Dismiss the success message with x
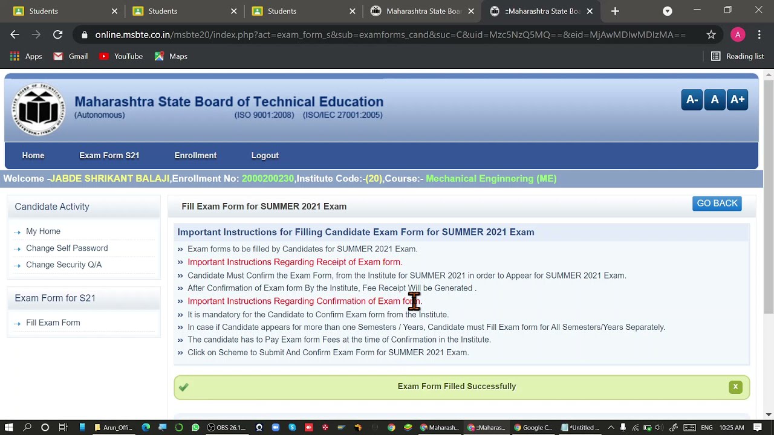Viewport: 774px width, 435px height. (x=735, y=387)
